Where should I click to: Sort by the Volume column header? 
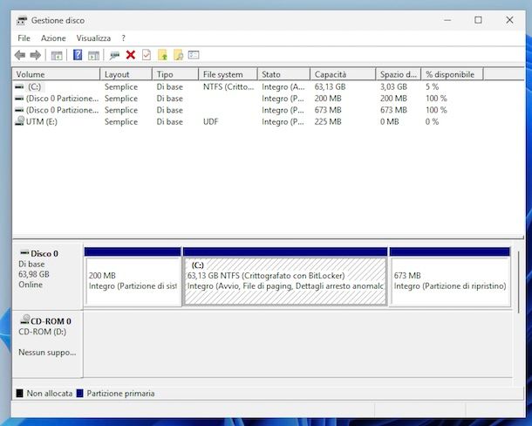pos(56,74)
